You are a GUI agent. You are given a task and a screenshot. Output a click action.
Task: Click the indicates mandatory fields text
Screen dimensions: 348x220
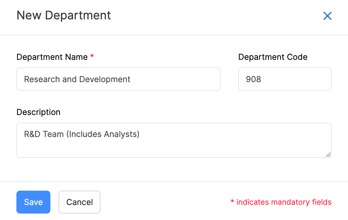click(x=284, y=202)
